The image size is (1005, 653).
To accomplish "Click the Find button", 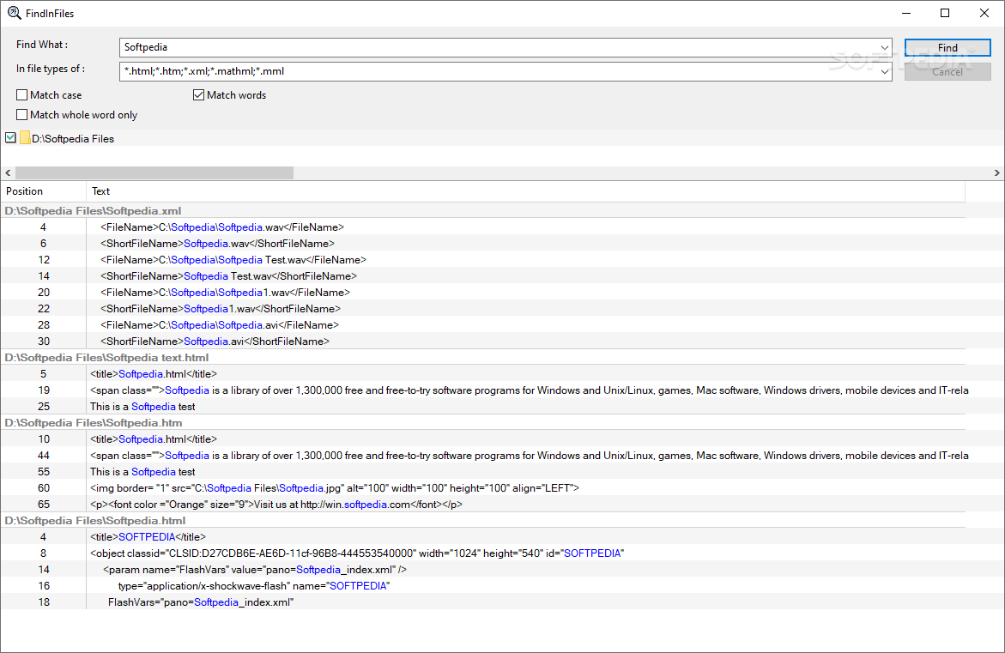I will [947, 47].
